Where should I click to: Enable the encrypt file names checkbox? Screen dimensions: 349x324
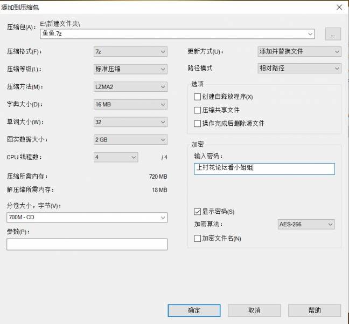(198, 238)
